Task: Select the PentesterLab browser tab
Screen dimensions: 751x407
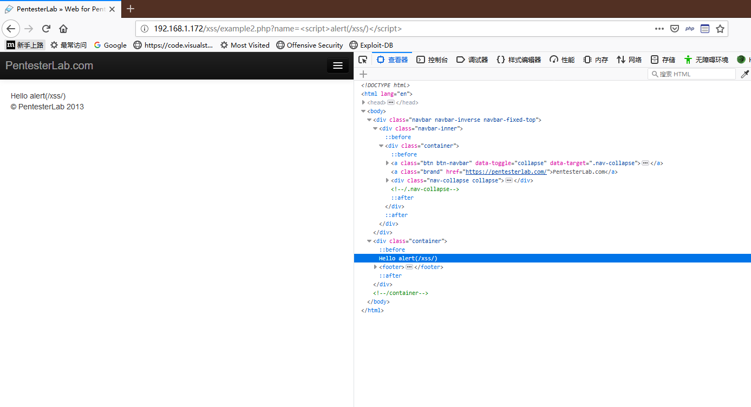Action: point(61,9)
